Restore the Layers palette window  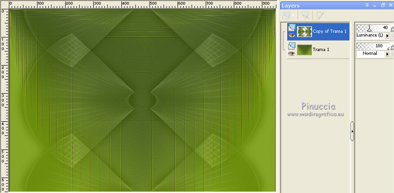pos(383,5)
